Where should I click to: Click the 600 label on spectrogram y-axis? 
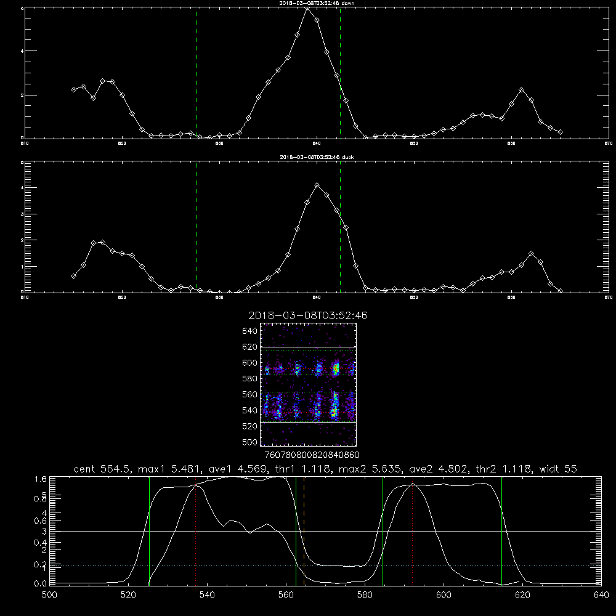tap(250, 363)
